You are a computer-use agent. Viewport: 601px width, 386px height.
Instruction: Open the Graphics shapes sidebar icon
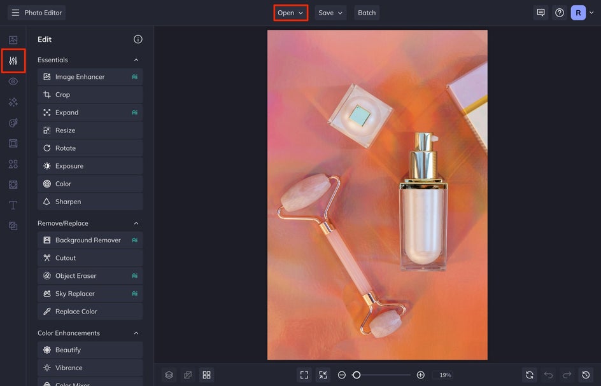[13, 164]
